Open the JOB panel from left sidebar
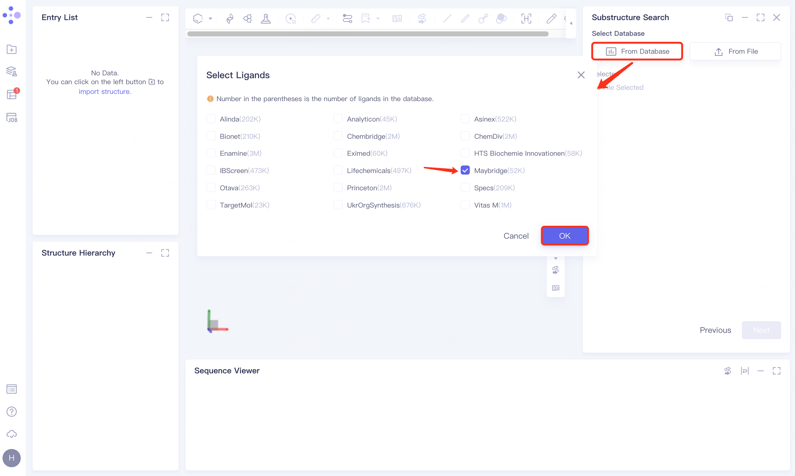The height and width of the screenshot is (476, 795). (x=12, y=118)
